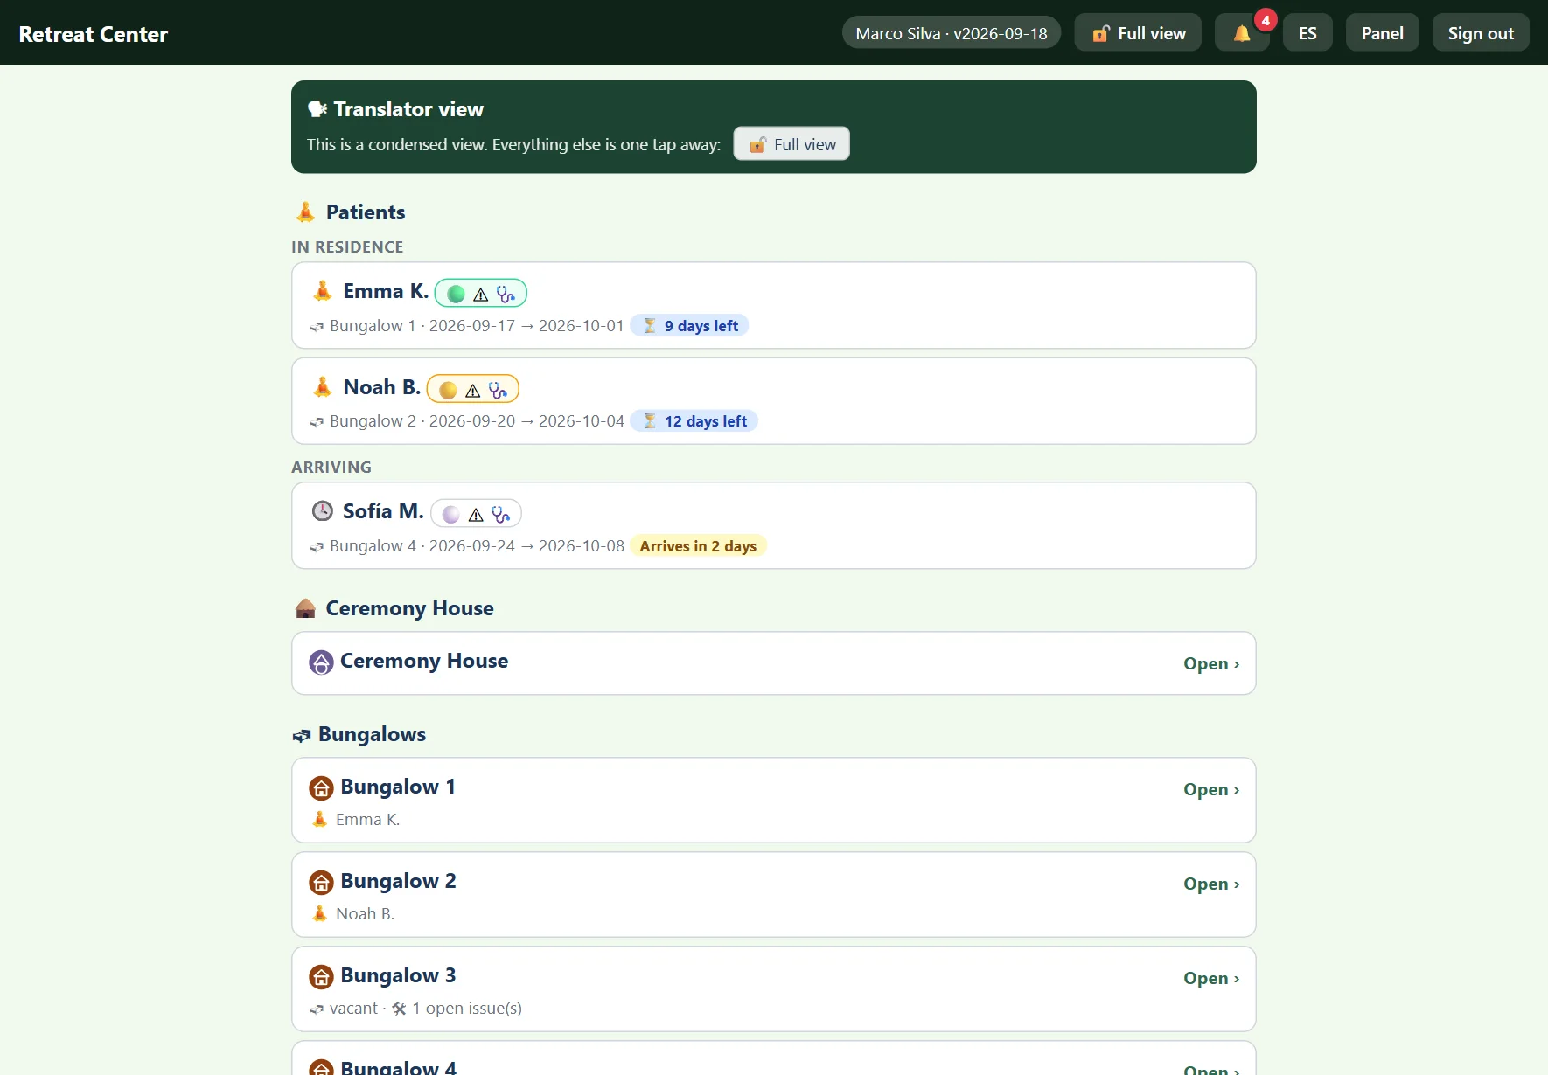The height and width of the screenshot is (1075, 1548).
Task: Open the Panel menu item
Action: tap(1382, 33)
